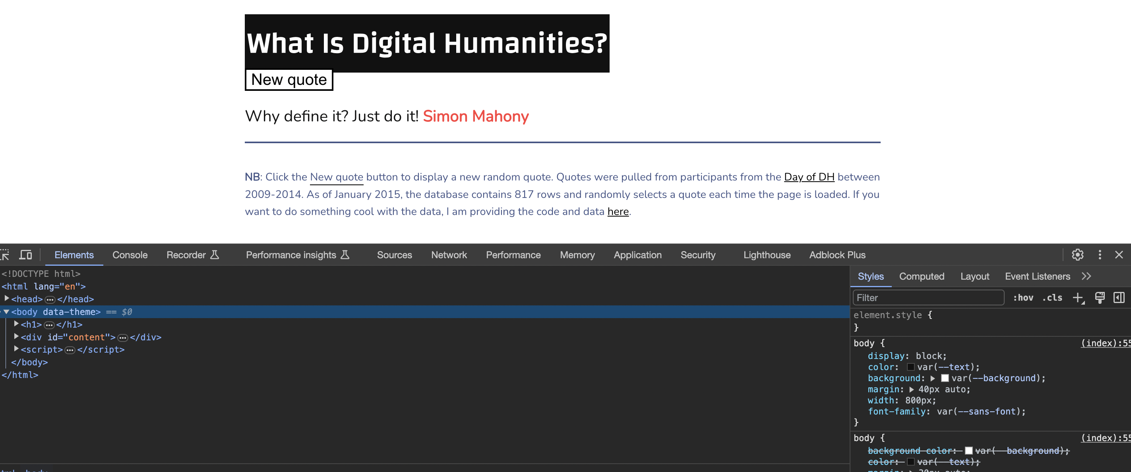Expand the head element node

pyautogui.click(x=7, y=298)
